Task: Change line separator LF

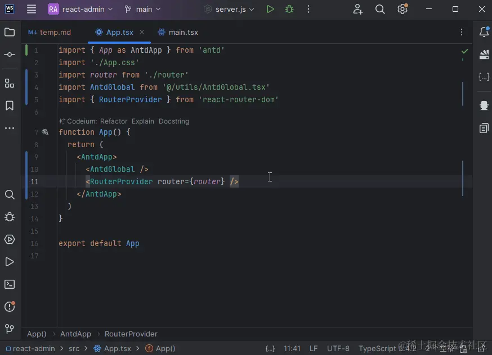Action: [x=314, y=348]
